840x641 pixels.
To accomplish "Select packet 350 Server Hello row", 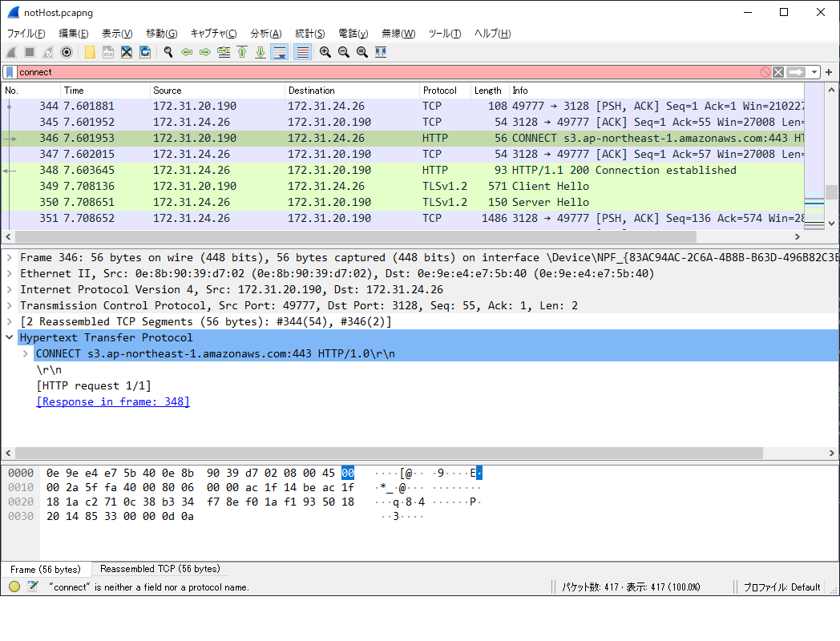I will point(403,203).
